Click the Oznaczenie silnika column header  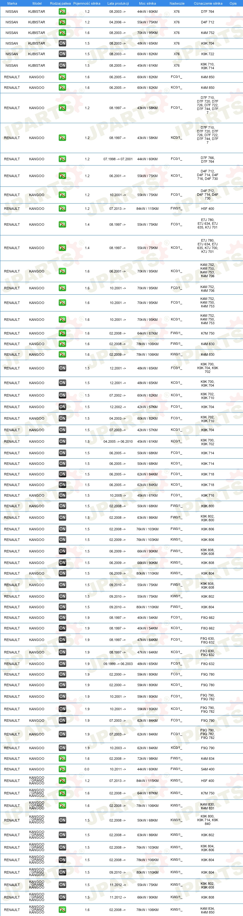pos(208,3)
